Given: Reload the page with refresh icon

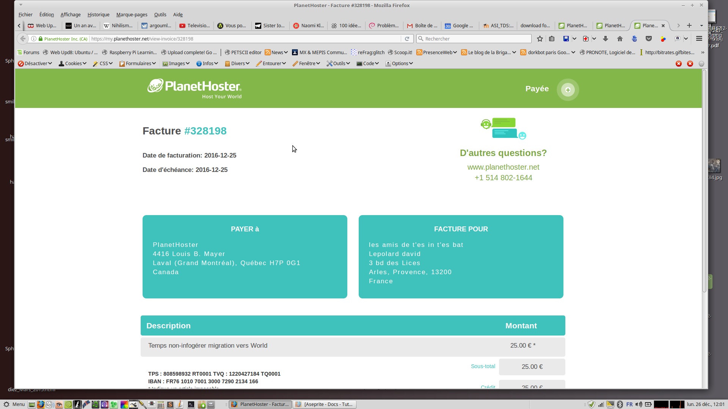Looking at the screenshot, I should click(407, 39).
